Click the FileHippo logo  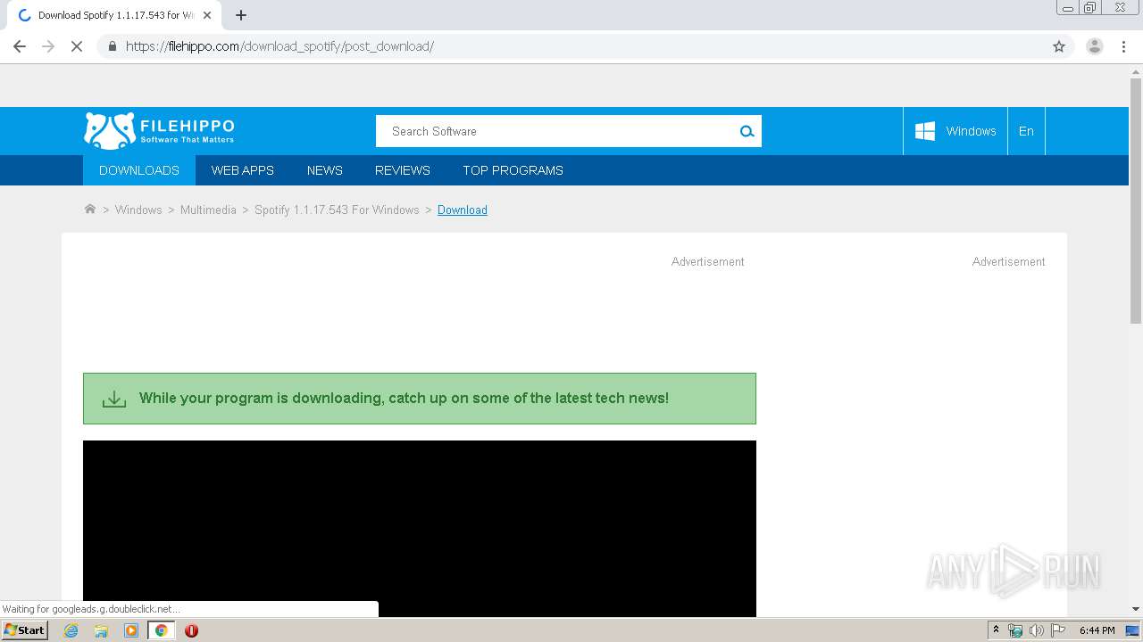[x=159, y=131]
